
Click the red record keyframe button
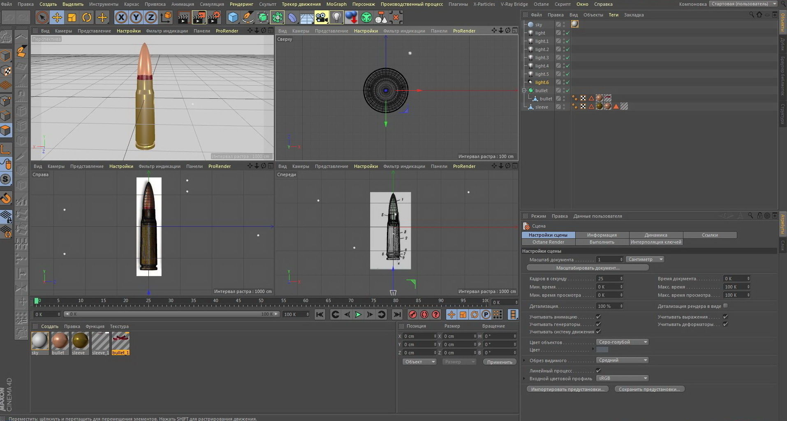point(413,314)
